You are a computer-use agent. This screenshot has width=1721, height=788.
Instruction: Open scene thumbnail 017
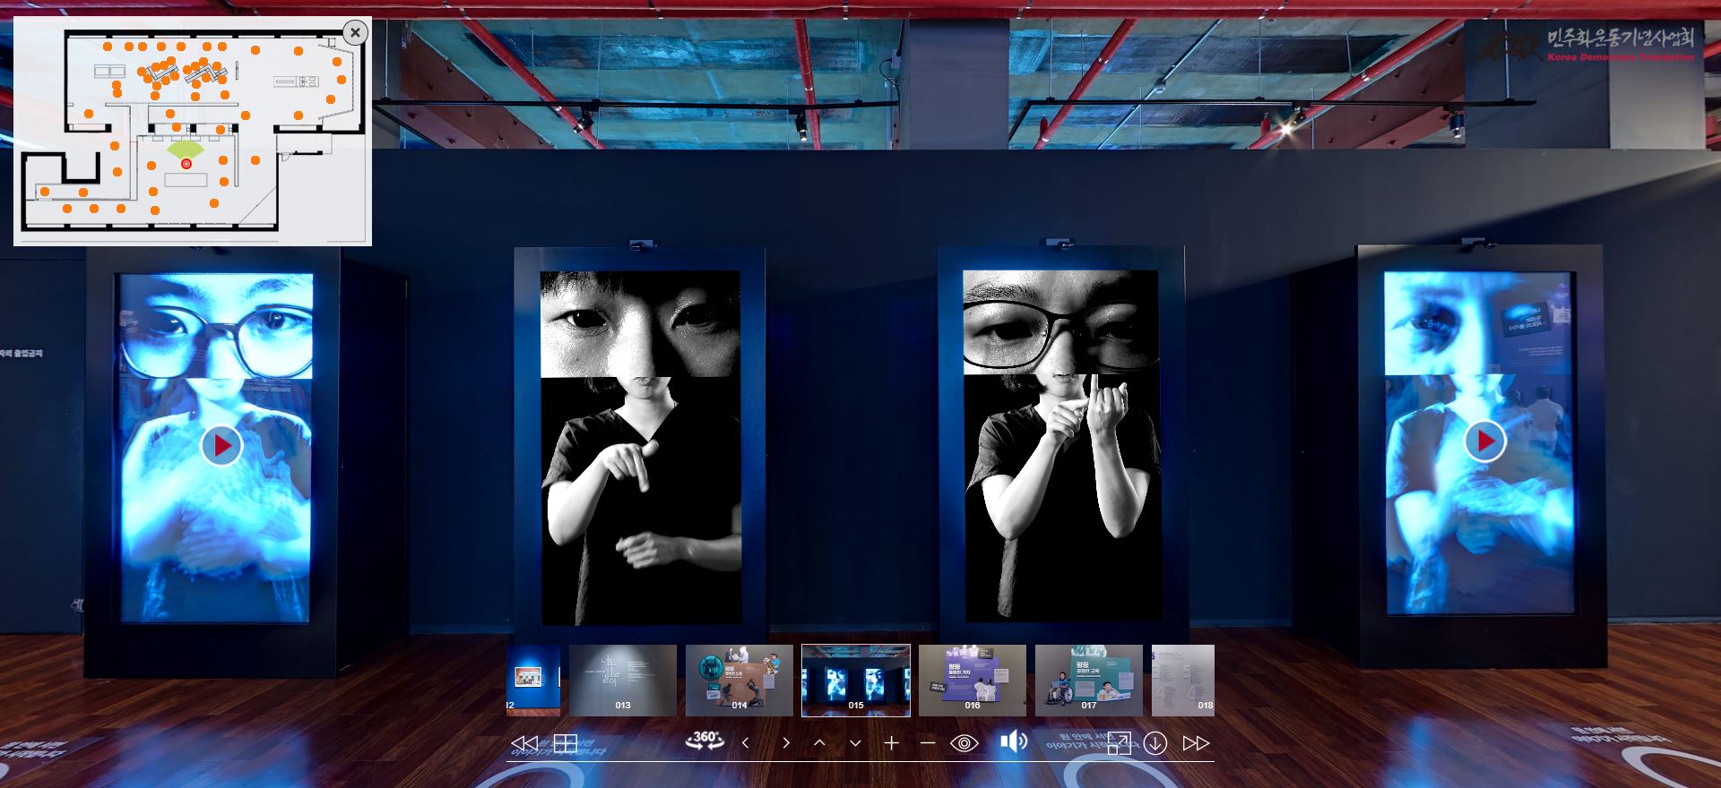[1089, 681]
